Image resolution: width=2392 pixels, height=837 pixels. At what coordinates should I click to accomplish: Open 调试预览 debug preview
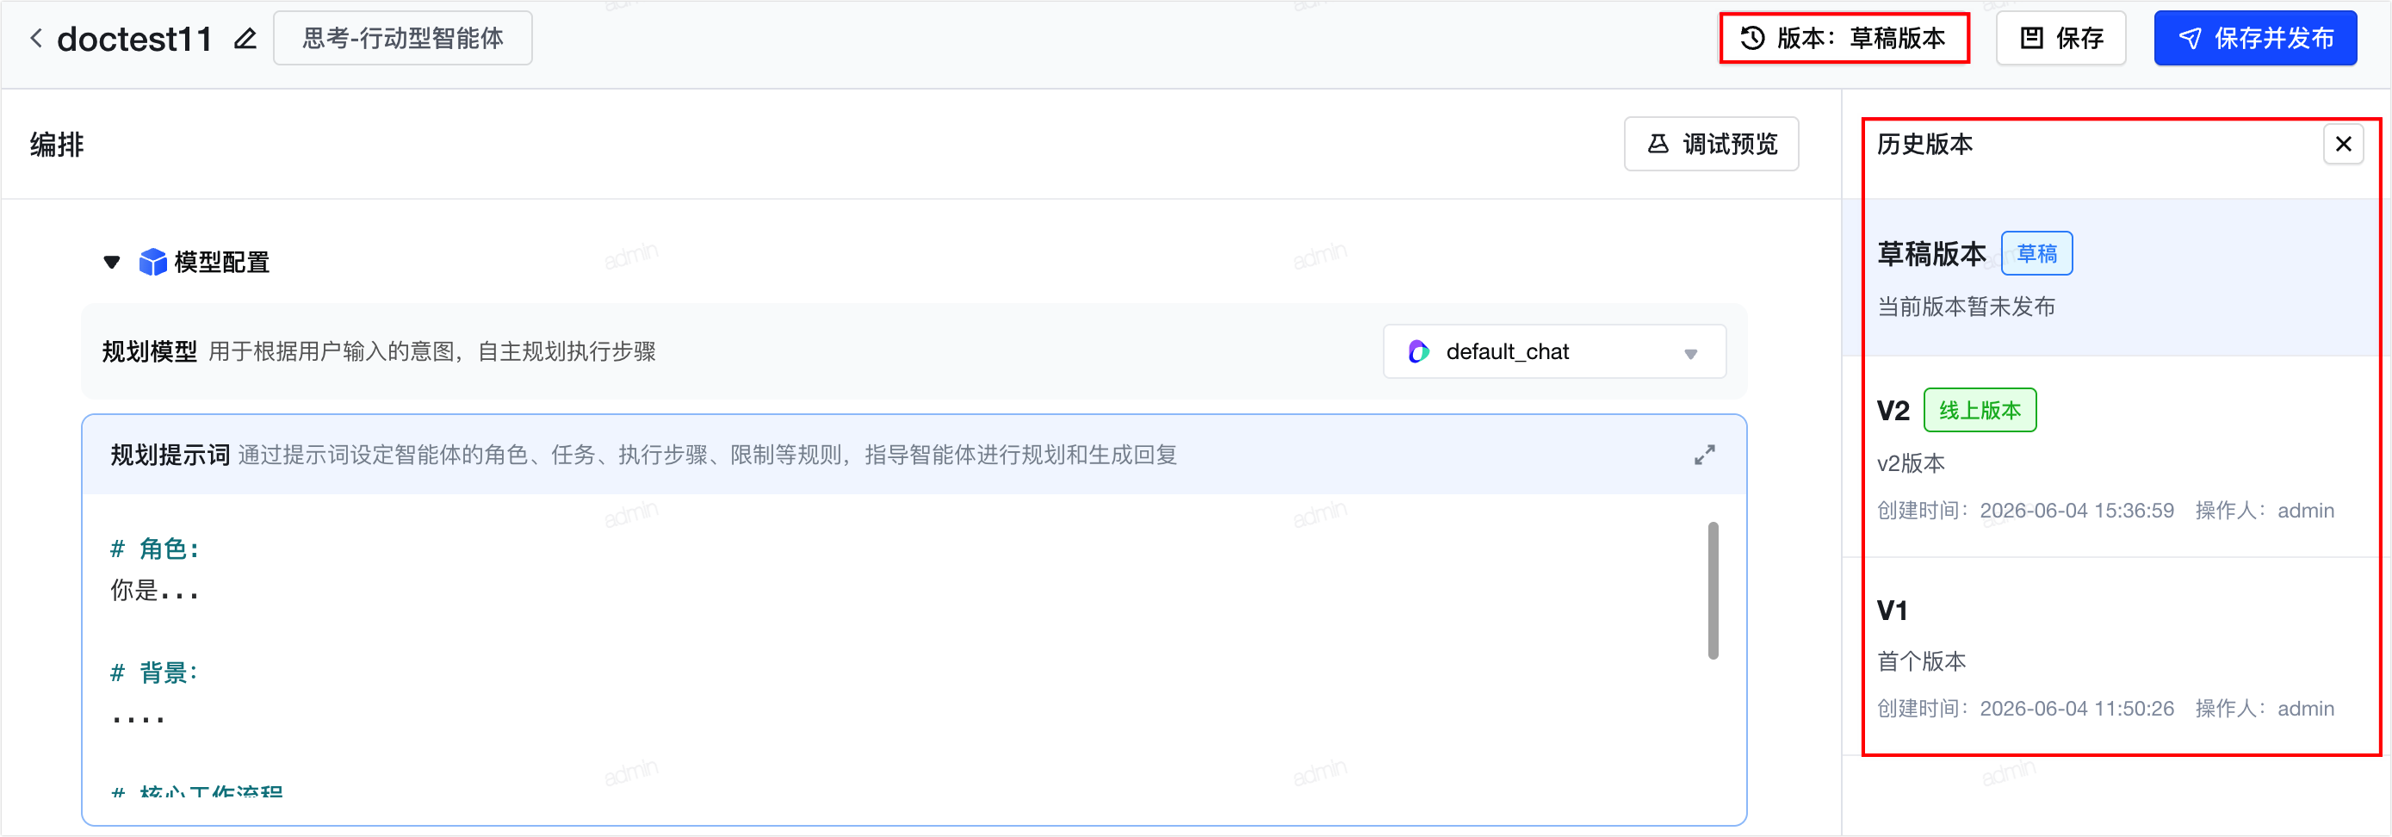pos(1710,144)
